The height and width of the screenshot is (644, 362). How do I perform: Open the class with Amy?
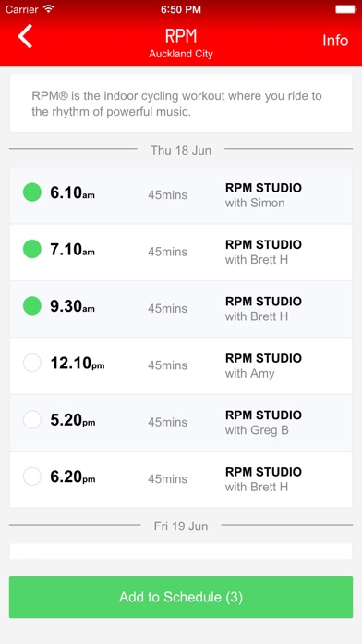[x=181, y=365]
